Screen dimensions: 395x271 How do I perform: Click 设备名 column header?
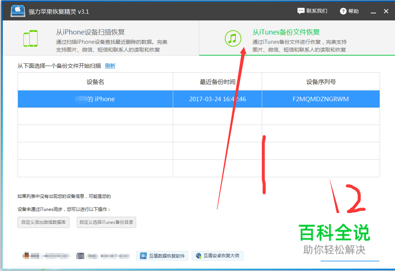[95, 82]
